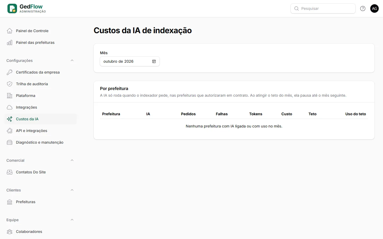Image resolution: width=383 pixels, height=239 pixels.
Task: Open Trilha de auditoria
Action: (40, 84)
